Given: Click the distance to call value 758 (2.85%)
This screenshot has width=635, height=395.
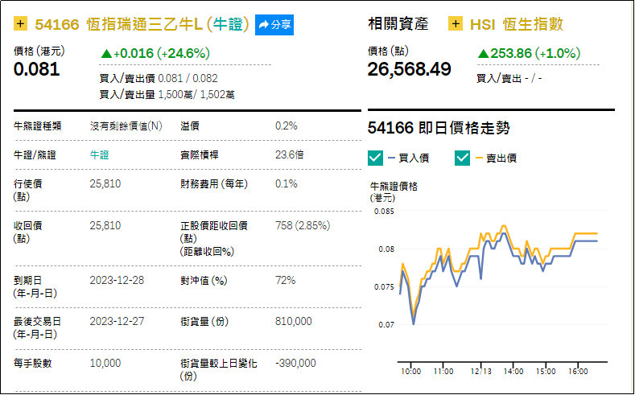Looking at the screenshot, I should pyautogui.click(x=303, y=225).
